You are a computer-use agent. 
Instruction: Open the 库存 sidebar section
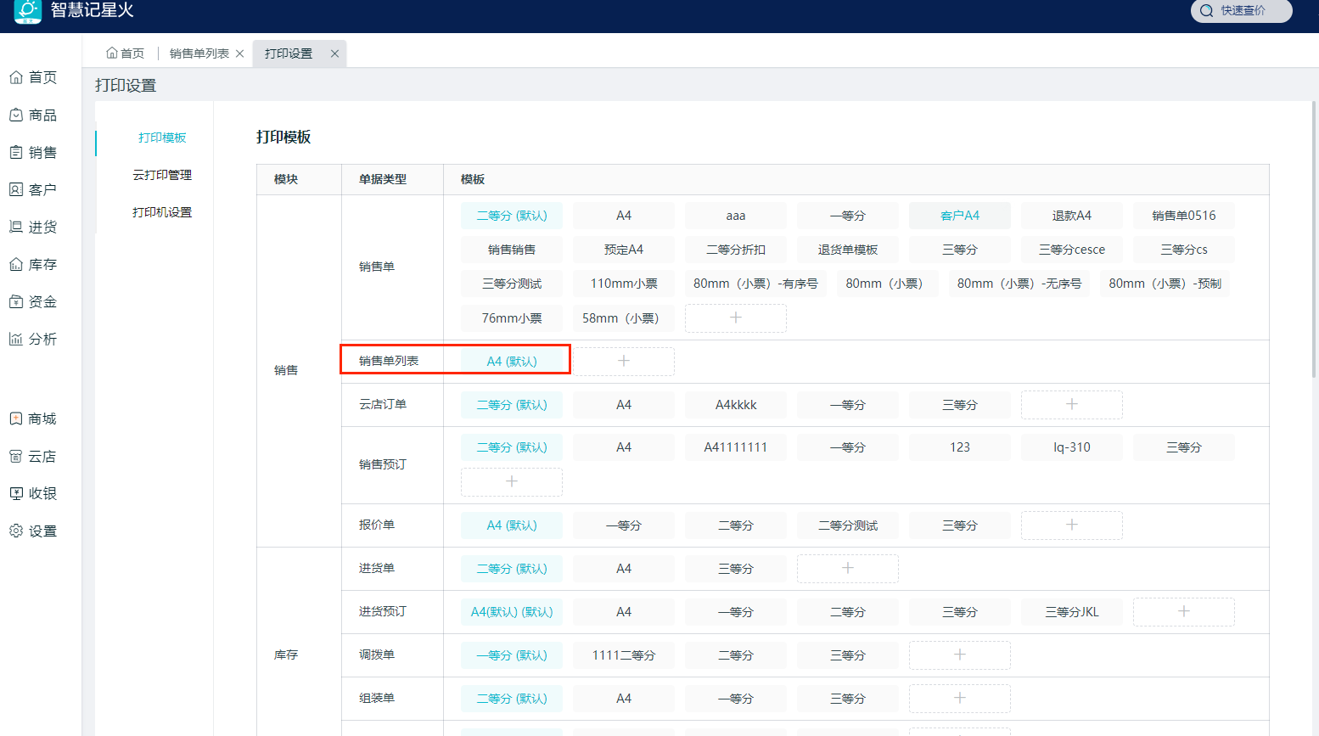[33, 264]
